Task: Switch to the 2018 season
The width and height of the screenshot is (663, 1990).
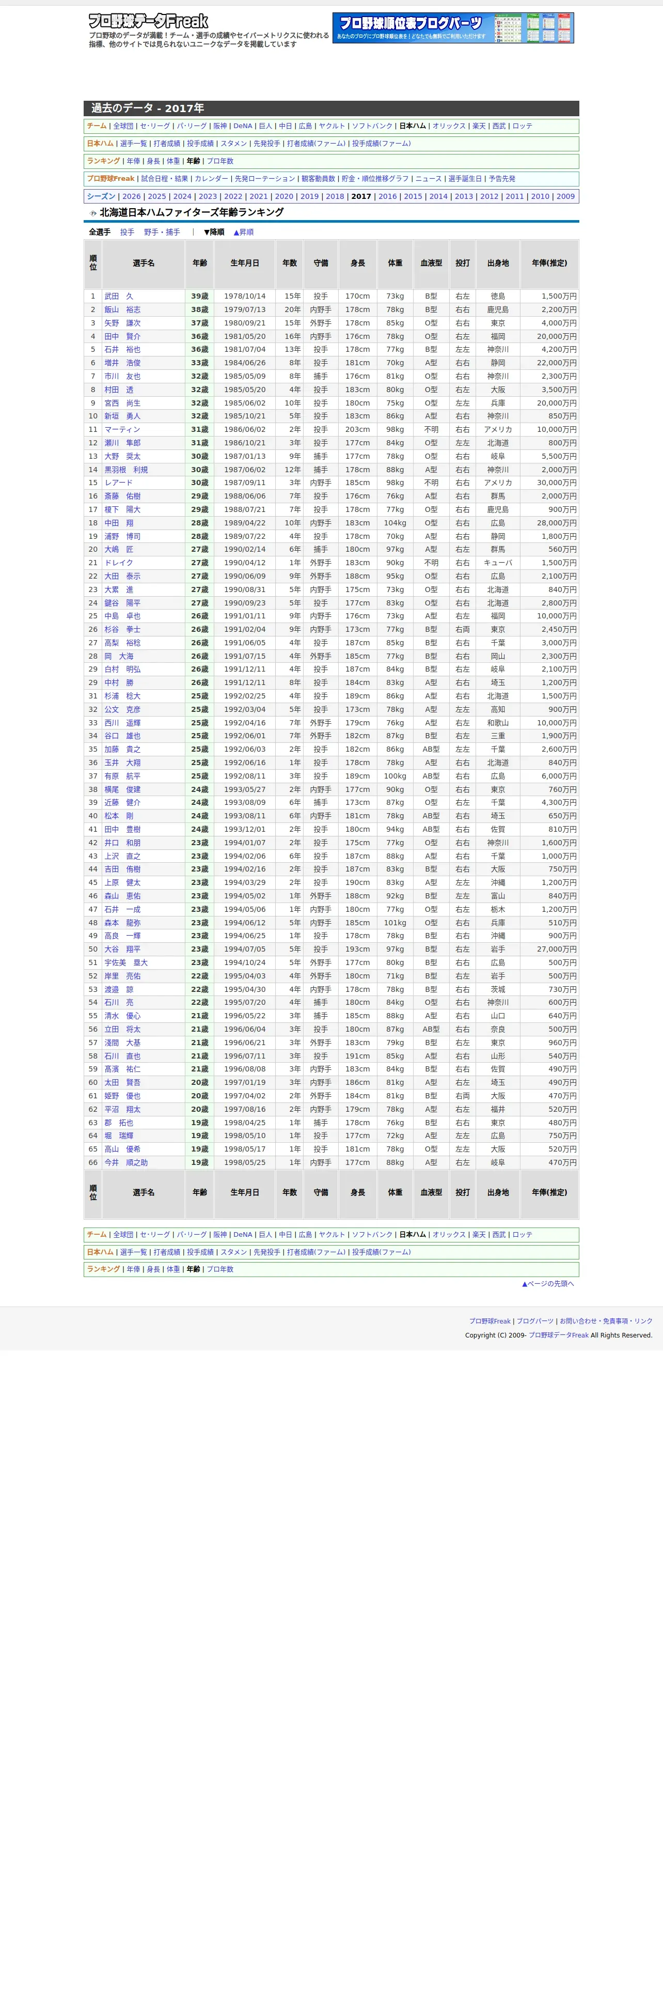Action: pos(335,197)
